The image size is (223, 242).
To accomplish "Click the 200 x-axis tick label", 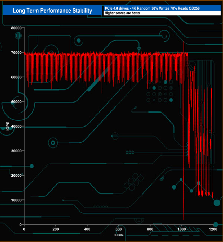I will tap(56, 229).
